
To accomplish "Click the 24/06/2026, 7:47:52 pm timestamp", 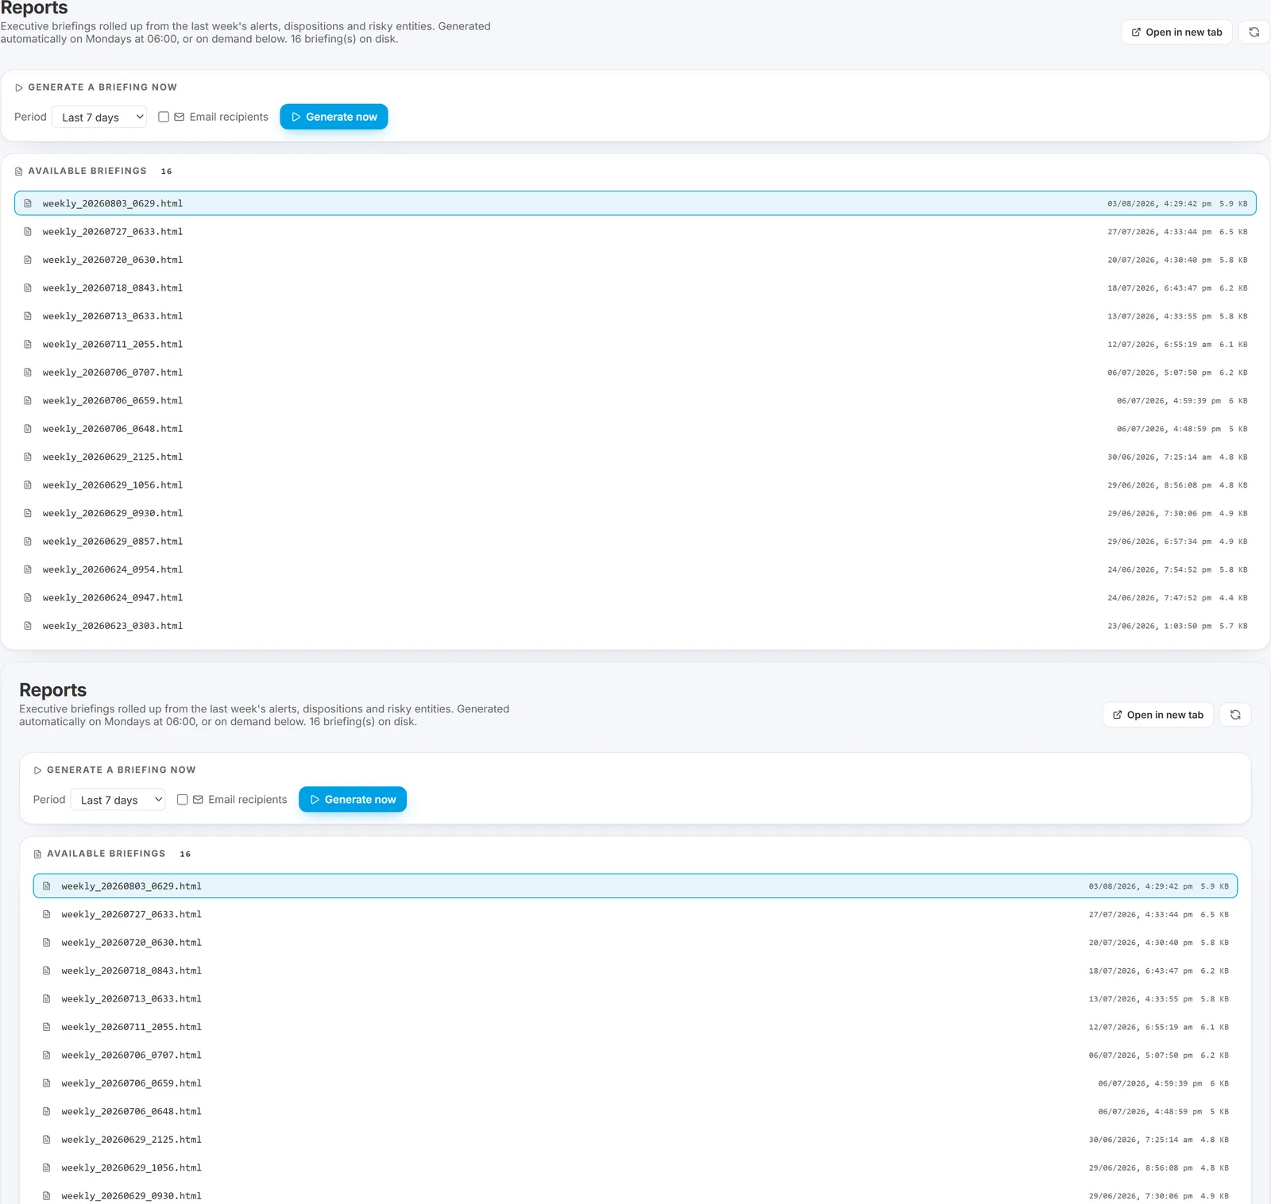I will [1160, 598].
